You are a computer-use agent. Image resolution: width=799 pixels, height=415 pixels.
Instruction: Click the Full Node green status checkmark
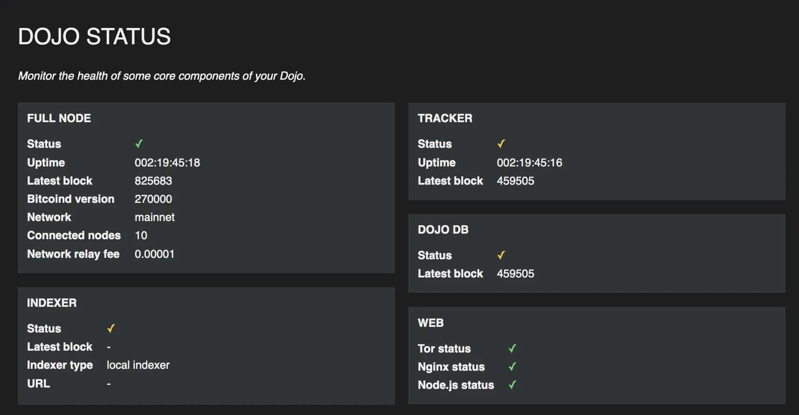pos(139,144)
